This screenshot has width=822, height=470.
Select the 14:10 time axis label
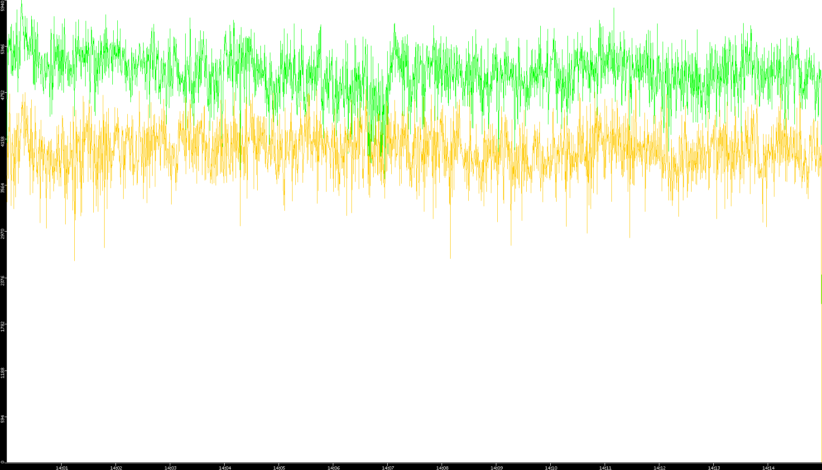coord(551,467)
